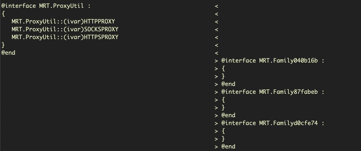The height and width of the screenshot is (151, 361).
Task: Click the @end following MRT.Family87fabeb
Action: [x=228, y=115]
